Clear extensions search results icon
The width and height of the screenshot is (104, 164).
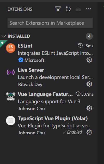tap(78, 9)
